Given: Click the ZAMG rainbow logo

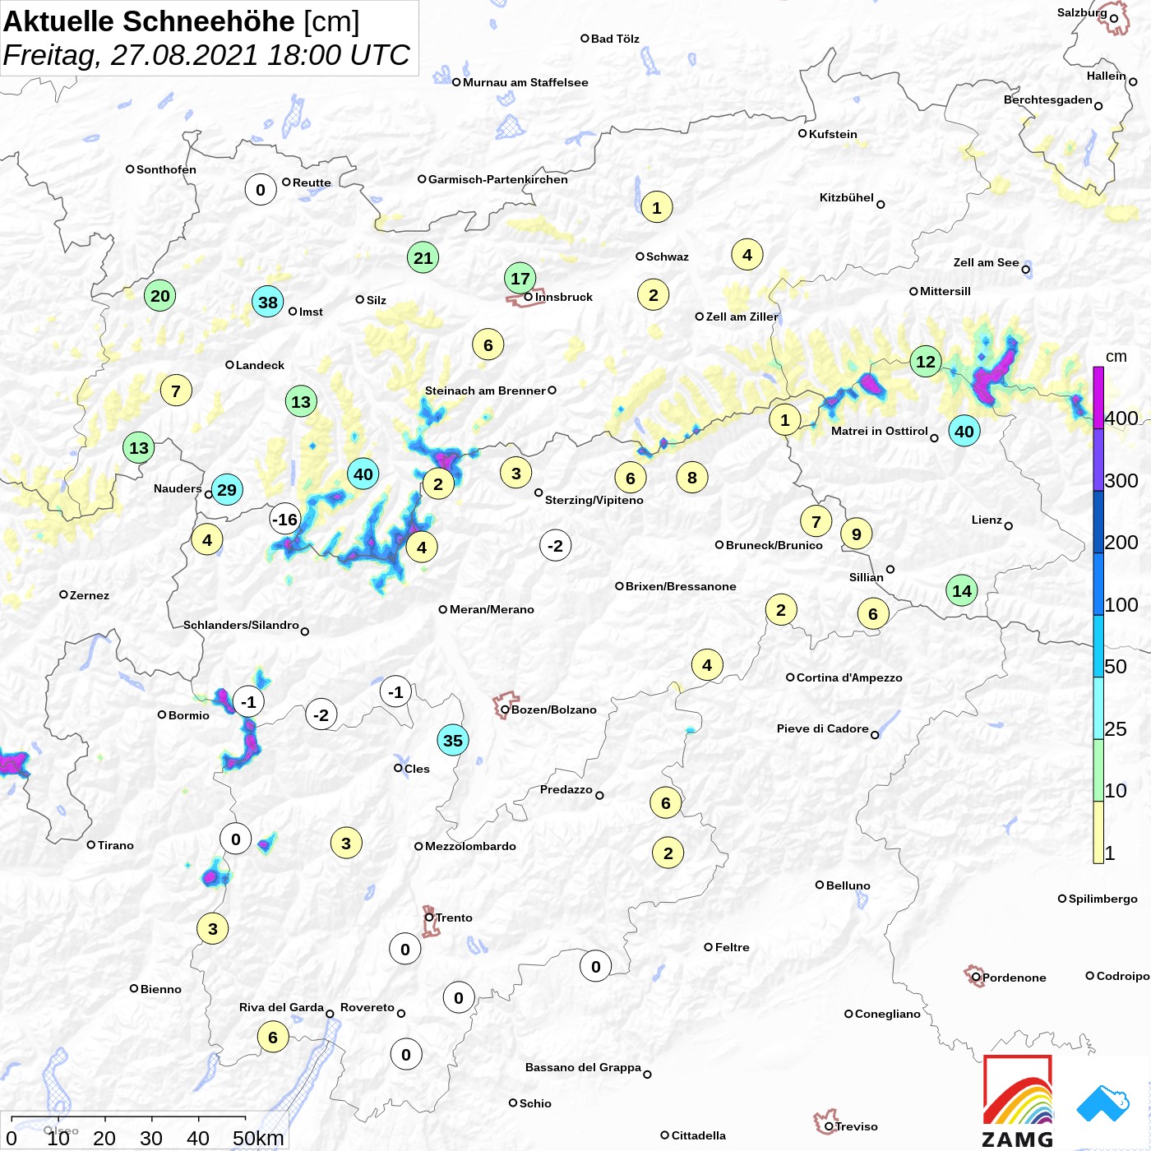Looking at the screenshot, I should point(1018,1101).
